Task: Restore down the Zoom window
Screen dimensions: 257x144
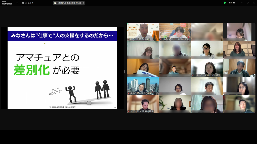Action: coord(247,3)
